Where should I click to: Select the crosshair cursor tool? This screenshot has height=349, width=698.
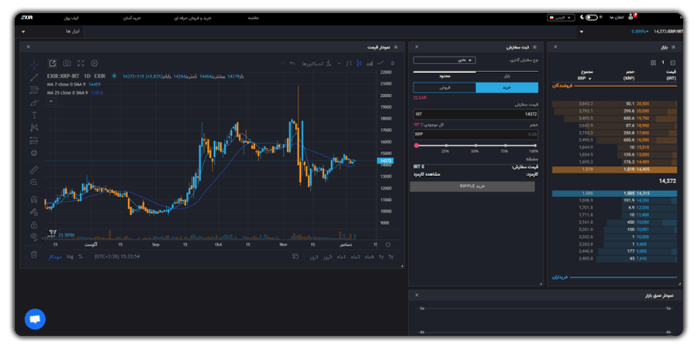point(34,64)
